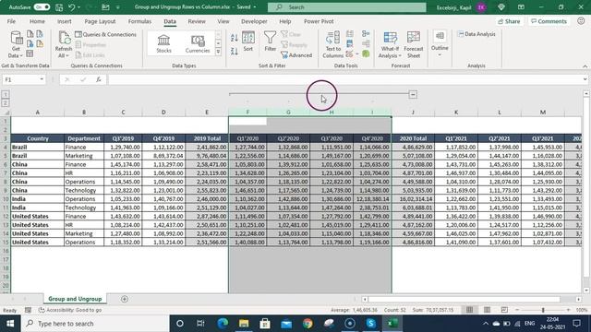Viewport: 591px width, 332px height.
Task: Collapse the ribbon with chevron
Action: (x=585, y=65)
